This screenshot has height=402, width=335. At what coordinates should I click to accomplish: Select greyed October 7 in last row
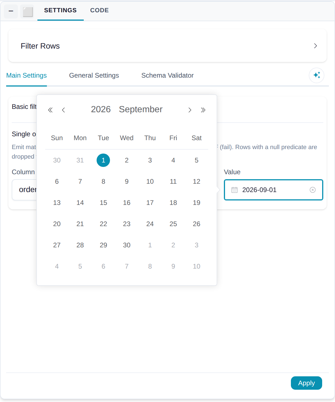point(127,266)
